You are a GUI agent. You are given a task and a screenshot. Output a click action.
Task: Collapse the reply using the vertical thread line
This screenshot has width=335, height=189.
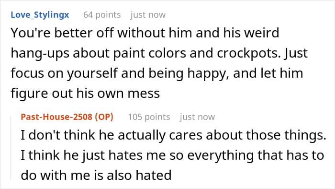pyautogui.click(x=11, y=148)
